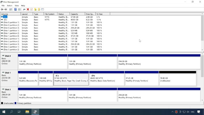
Task: Open the Action menu
Action: [x=10, y=6]
